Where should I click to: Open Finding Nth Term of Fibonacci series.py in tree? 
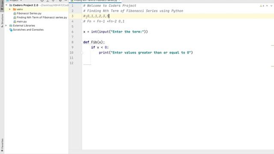[42, 18]
